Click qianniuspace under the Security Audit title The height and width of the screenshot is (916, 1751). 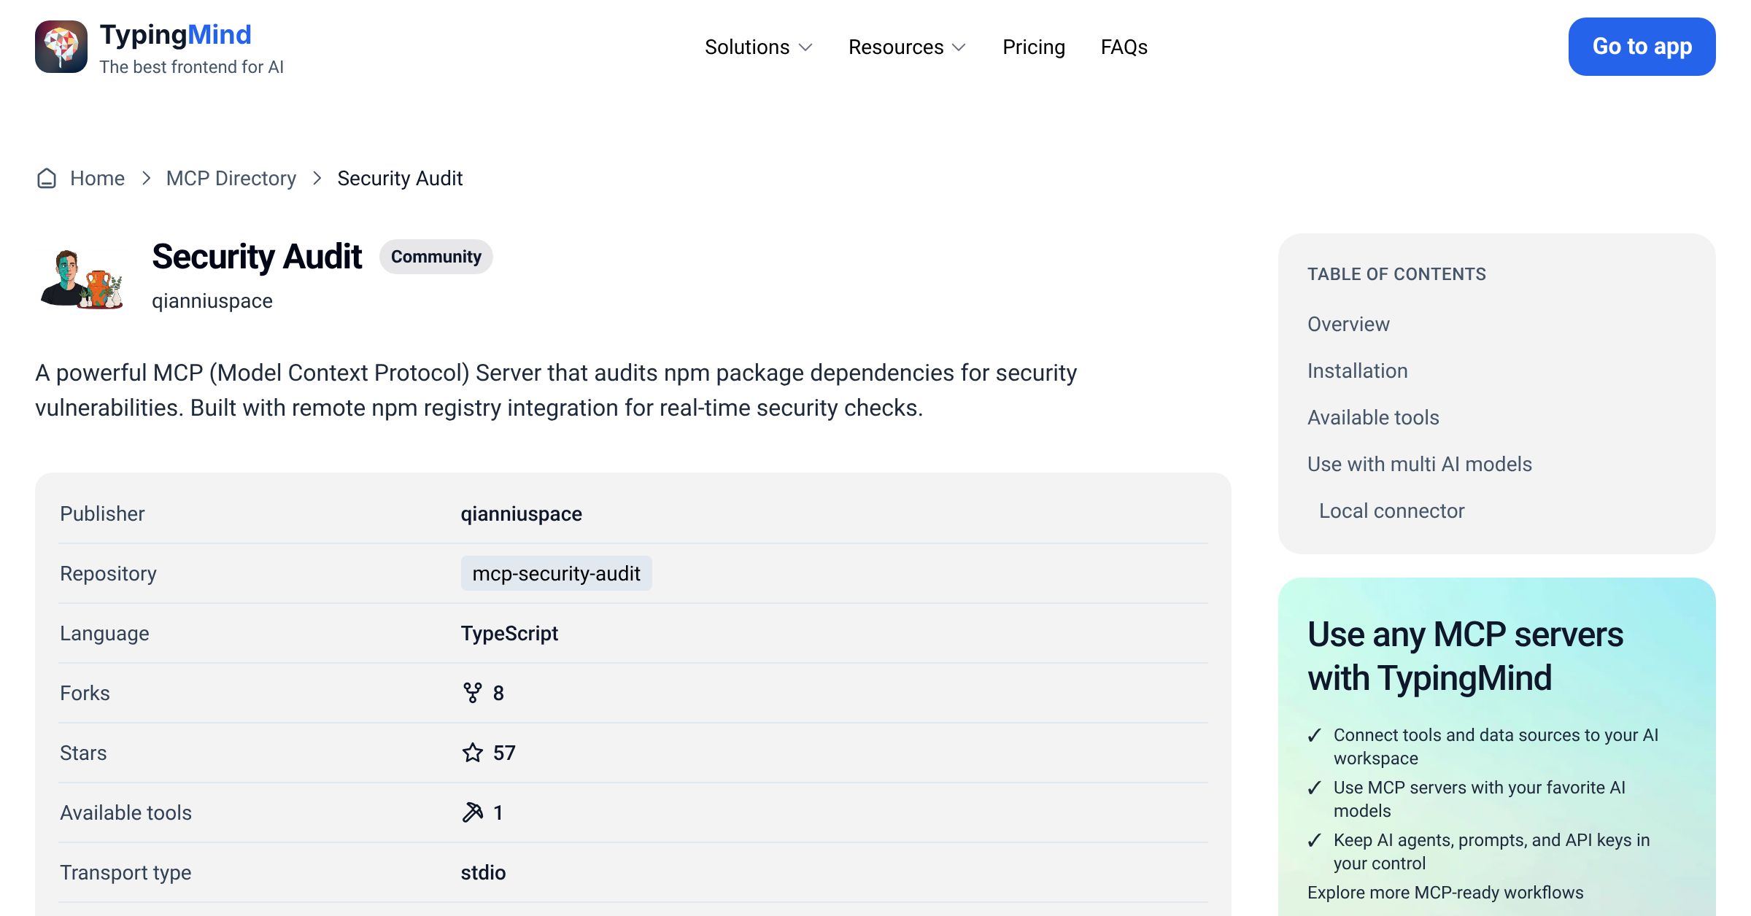tap(212, 300)
